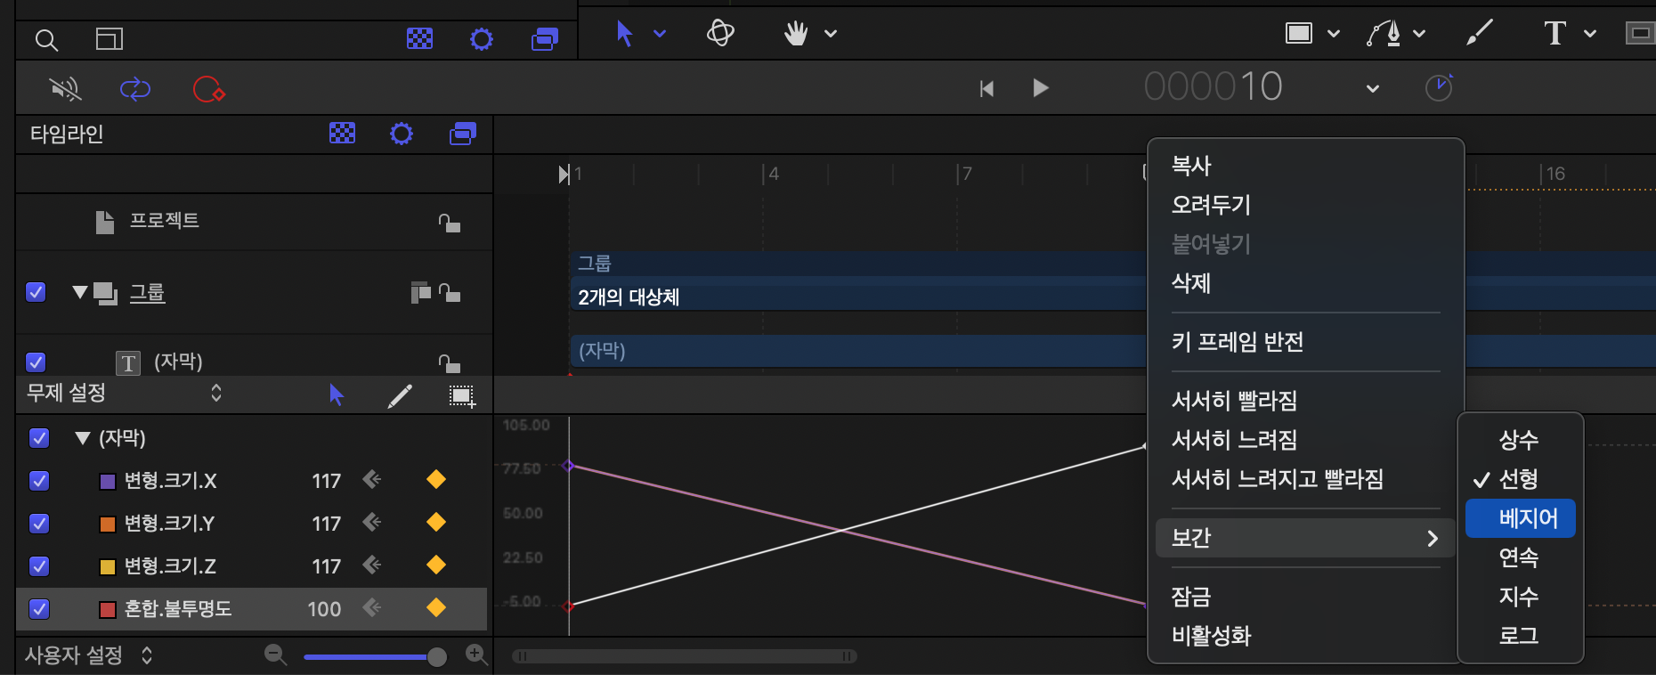The image size is (1656, 675).
Task: Select the keyframe edit arrow tool
Action: pyautogui.click(x=336, y=395)
